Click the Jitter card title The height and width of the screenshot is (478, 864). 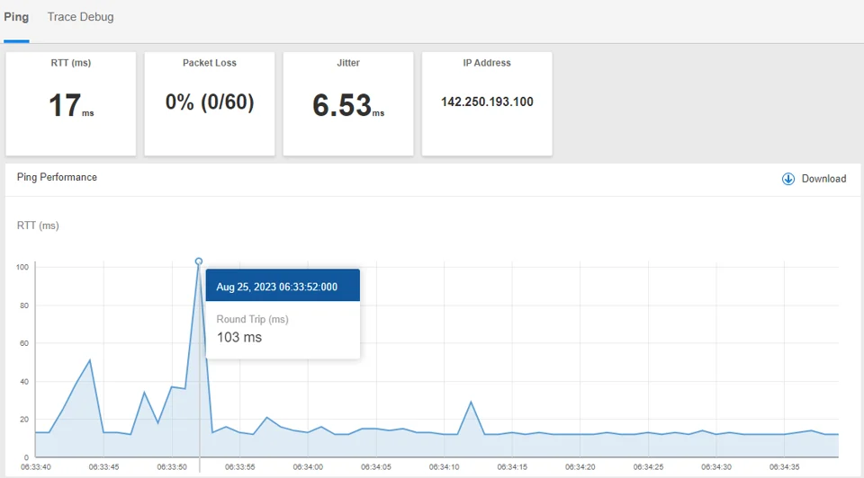pyautogui.click(x=348, y=63)
